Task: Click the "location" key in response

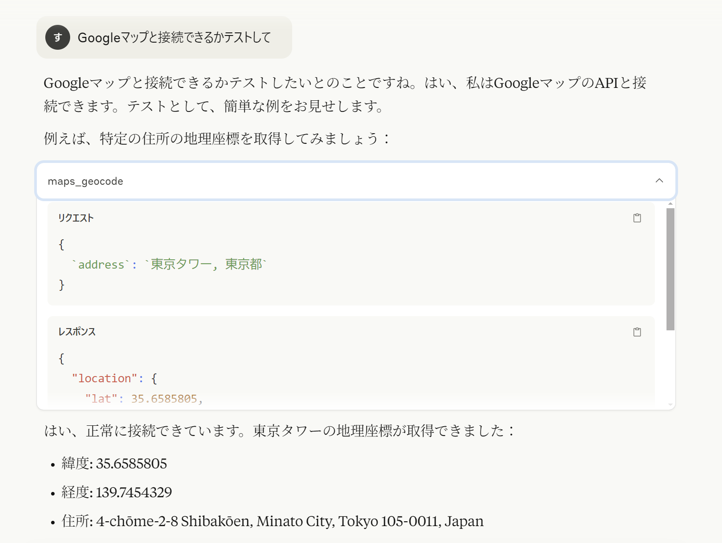Action: pos(105,378)
